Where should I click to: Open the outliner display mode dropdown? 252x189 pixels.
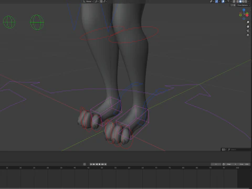pyautogui.click(x=224, y=150)
